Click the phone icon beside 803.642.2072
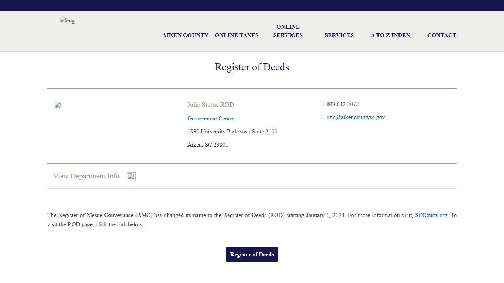This screenshot has height=283, width=504. pyautogui.click(x=322, y=104)
